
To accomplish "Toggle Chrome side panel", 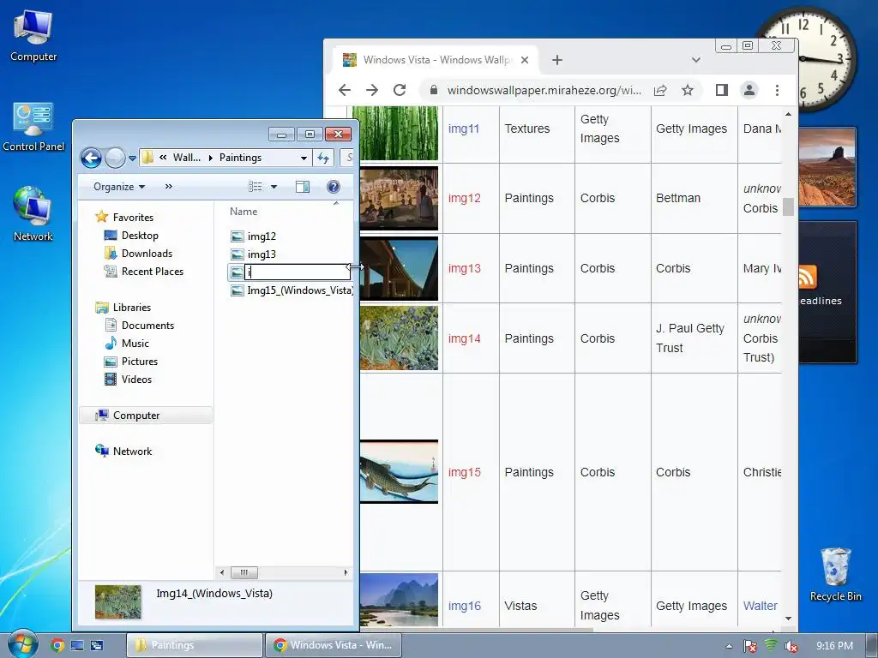I will (722, 90).
